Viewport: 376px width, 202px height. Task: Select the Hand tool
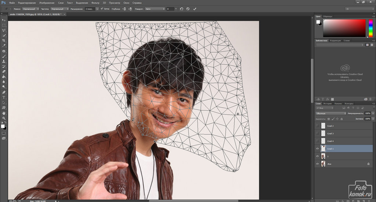(x=4, y=113)
